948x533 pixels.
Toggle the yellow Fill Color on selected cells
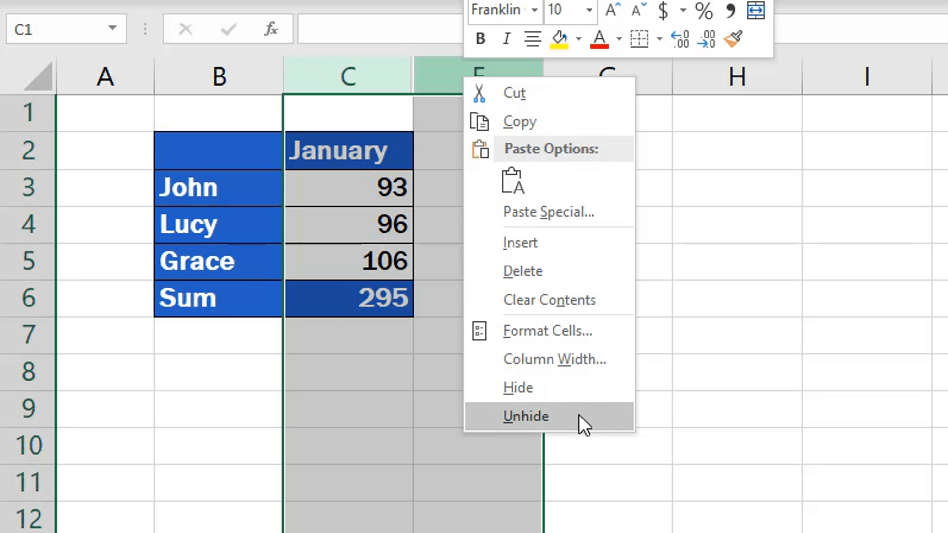559,39
